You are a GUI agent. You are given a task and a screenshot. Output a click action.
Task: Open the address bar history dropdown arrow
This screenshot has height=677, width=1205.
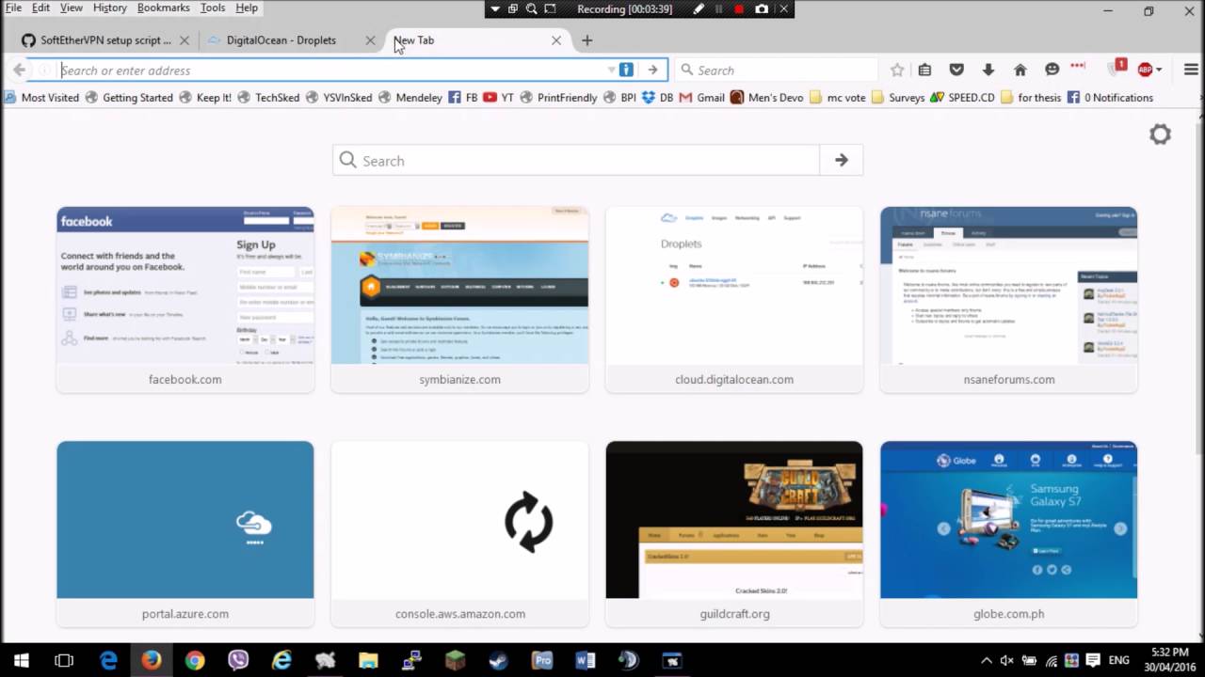click(612, 70)
